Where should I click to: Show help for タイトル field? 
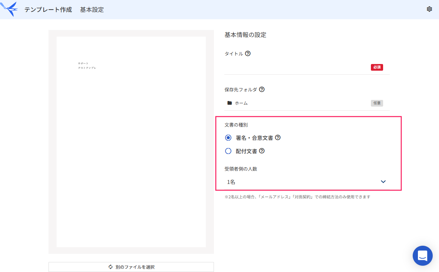pyautogui.click(x=248, y=53)
